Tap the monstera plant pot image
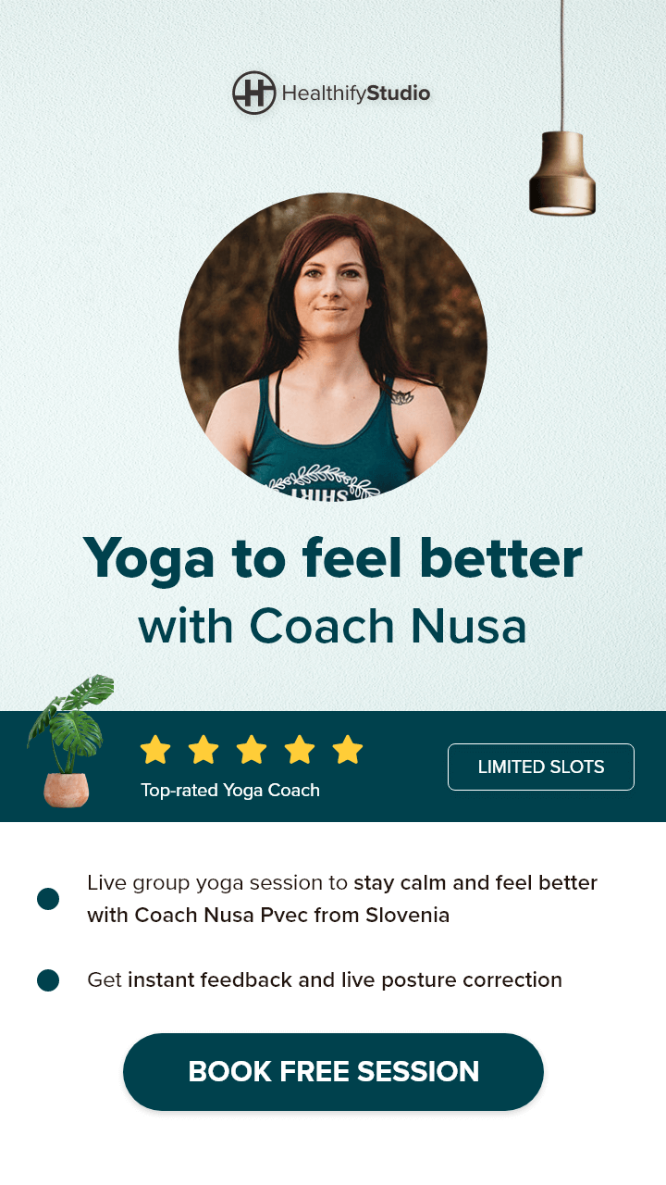 pos(68,742)
